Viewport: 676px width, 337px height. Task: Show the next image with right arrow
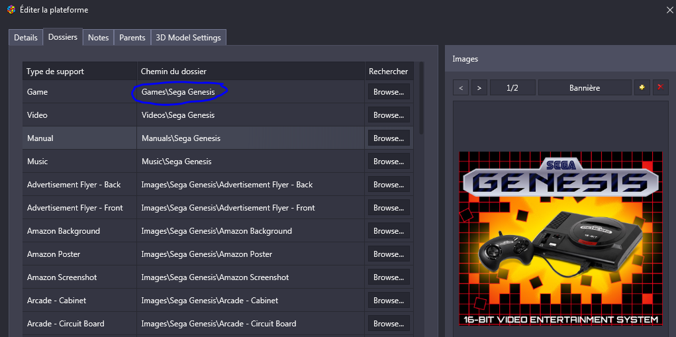click(479, 87)
